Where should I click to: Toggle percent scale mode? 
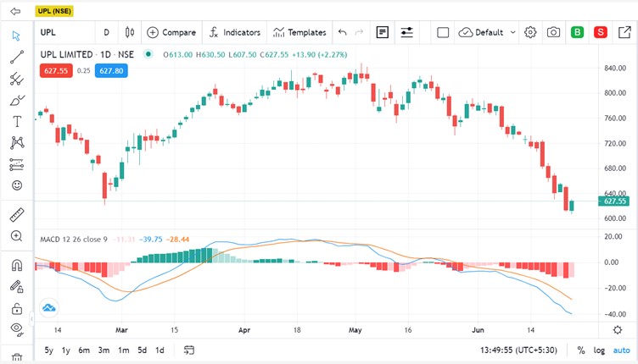[581, 350]
